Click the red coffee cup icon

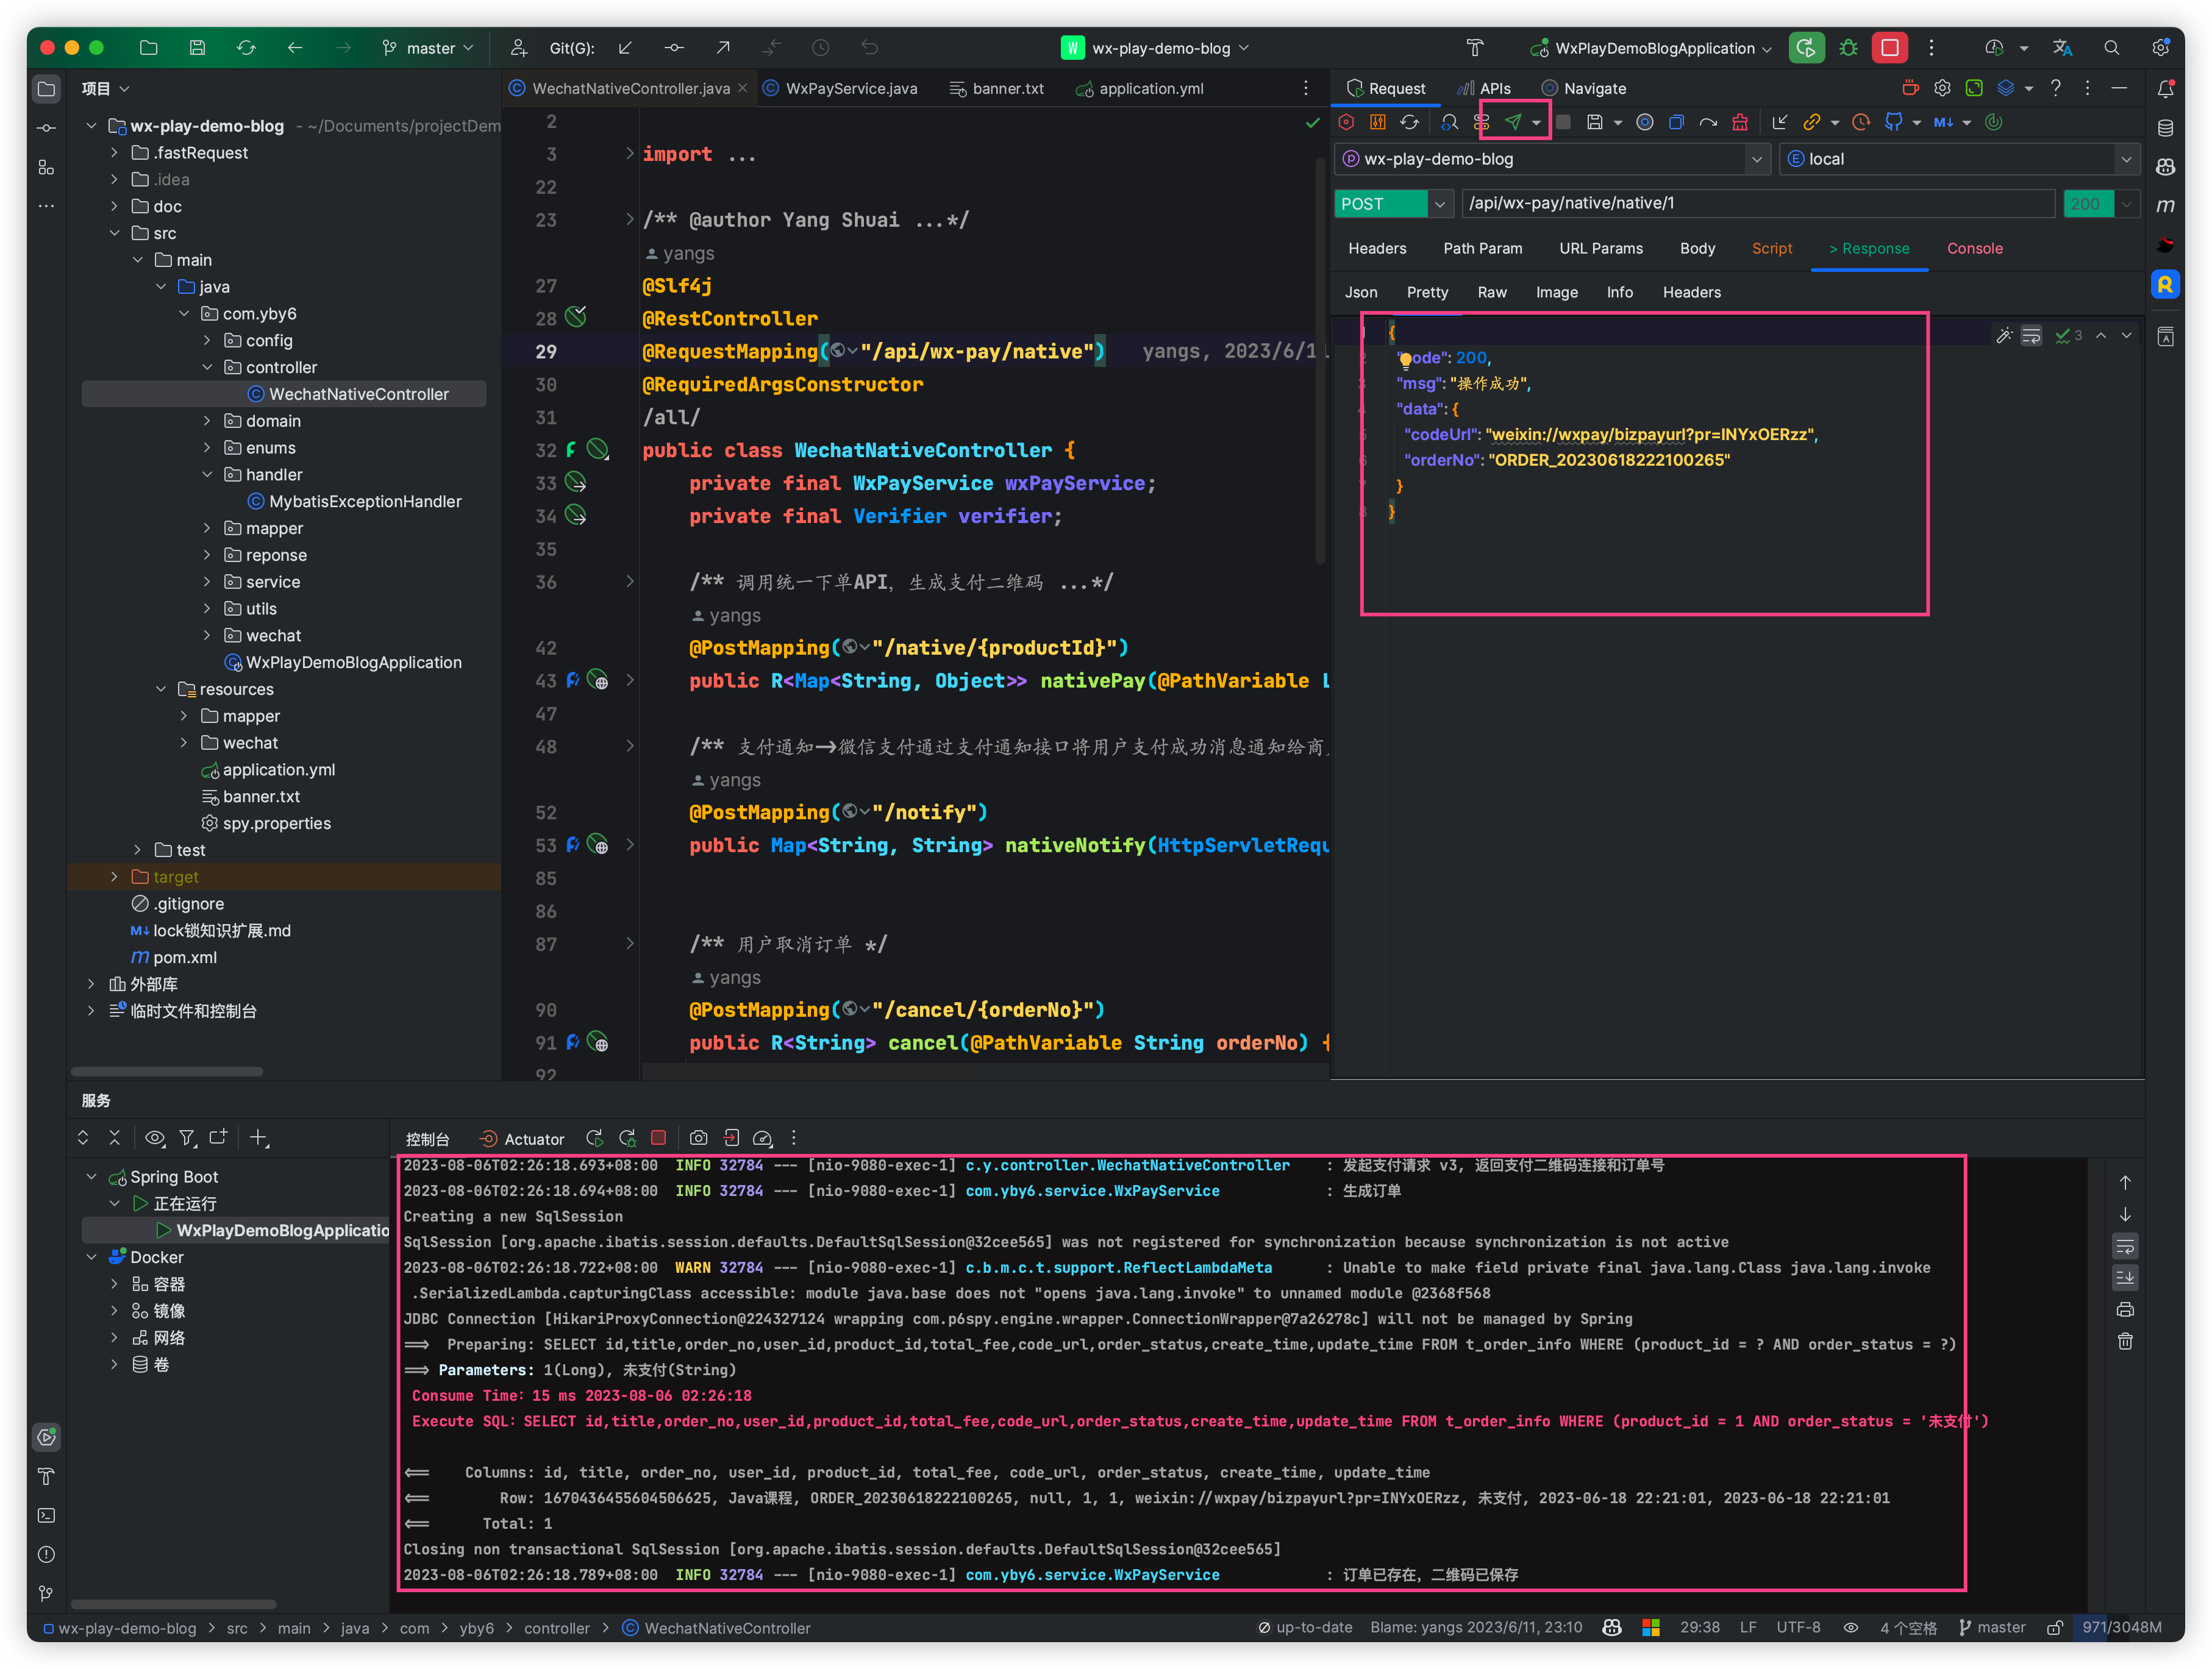[1910, 88]
